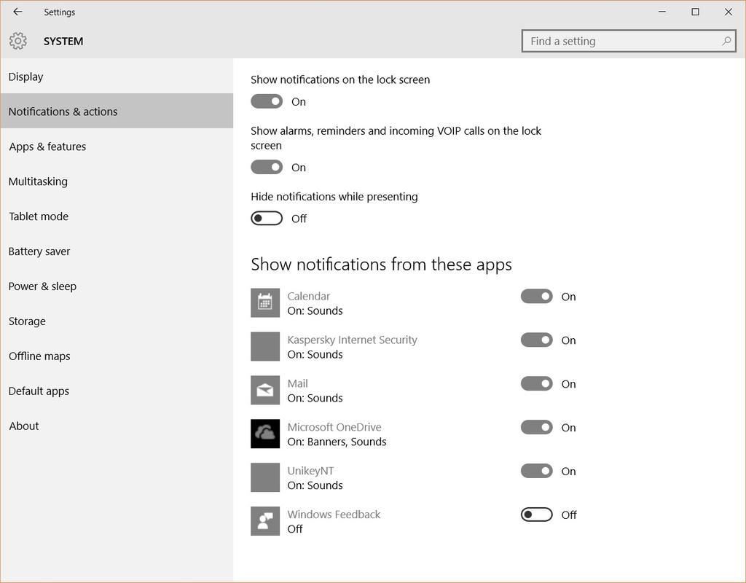Click the Microsoft OneDrive cloud icon
Image resolution: width=746 pixels, height=583 pixels.
[x=265, y=434]
